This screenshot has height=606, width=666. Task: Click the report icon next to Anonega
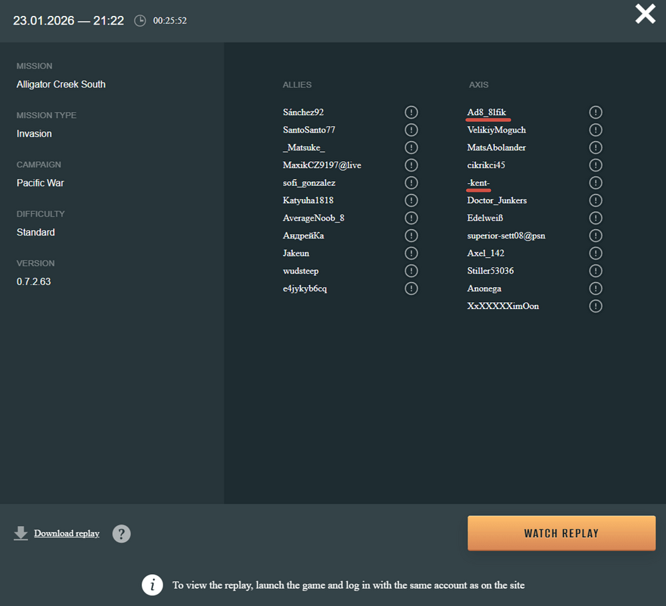click(595, 288)
